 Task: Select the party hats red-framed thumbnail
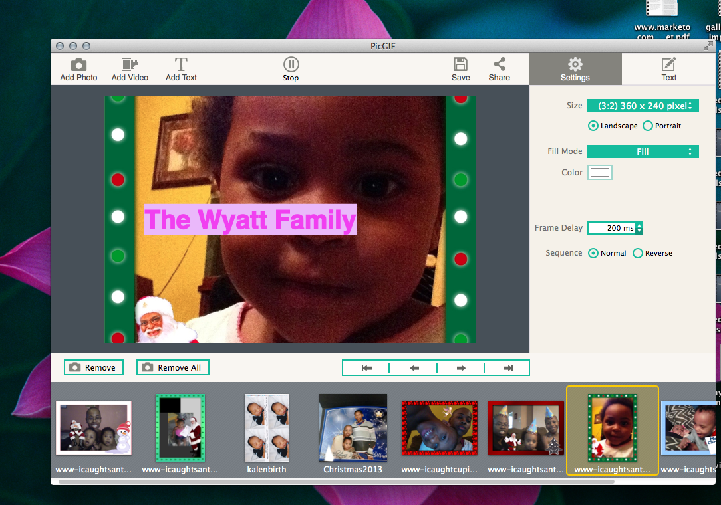(x=526, y=428)
